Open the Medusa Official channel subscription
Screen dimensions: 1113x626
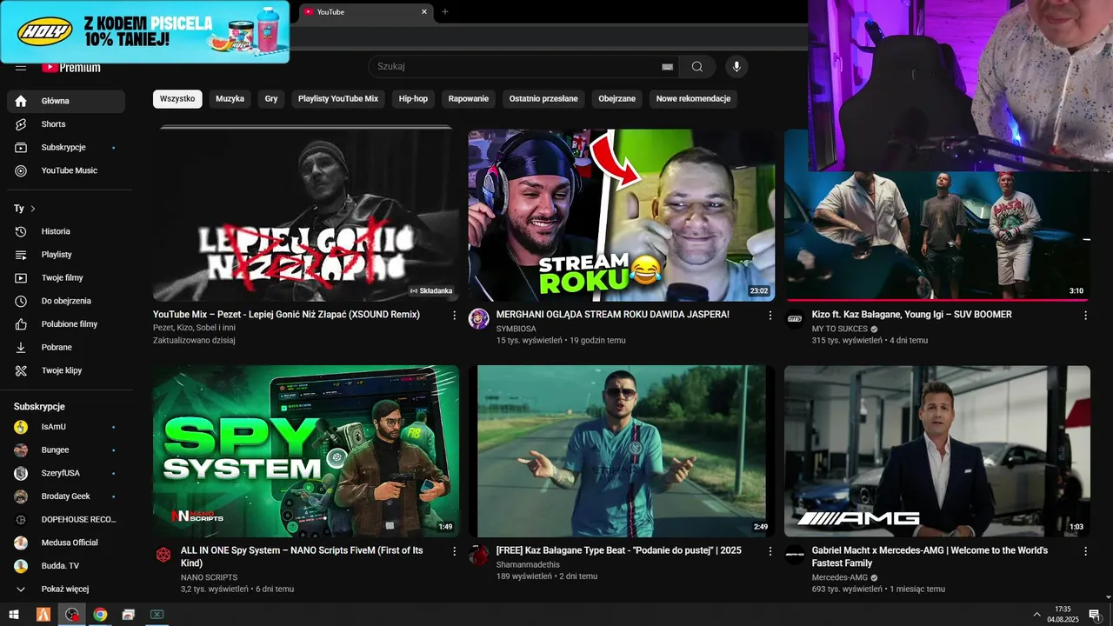point(66,543)
